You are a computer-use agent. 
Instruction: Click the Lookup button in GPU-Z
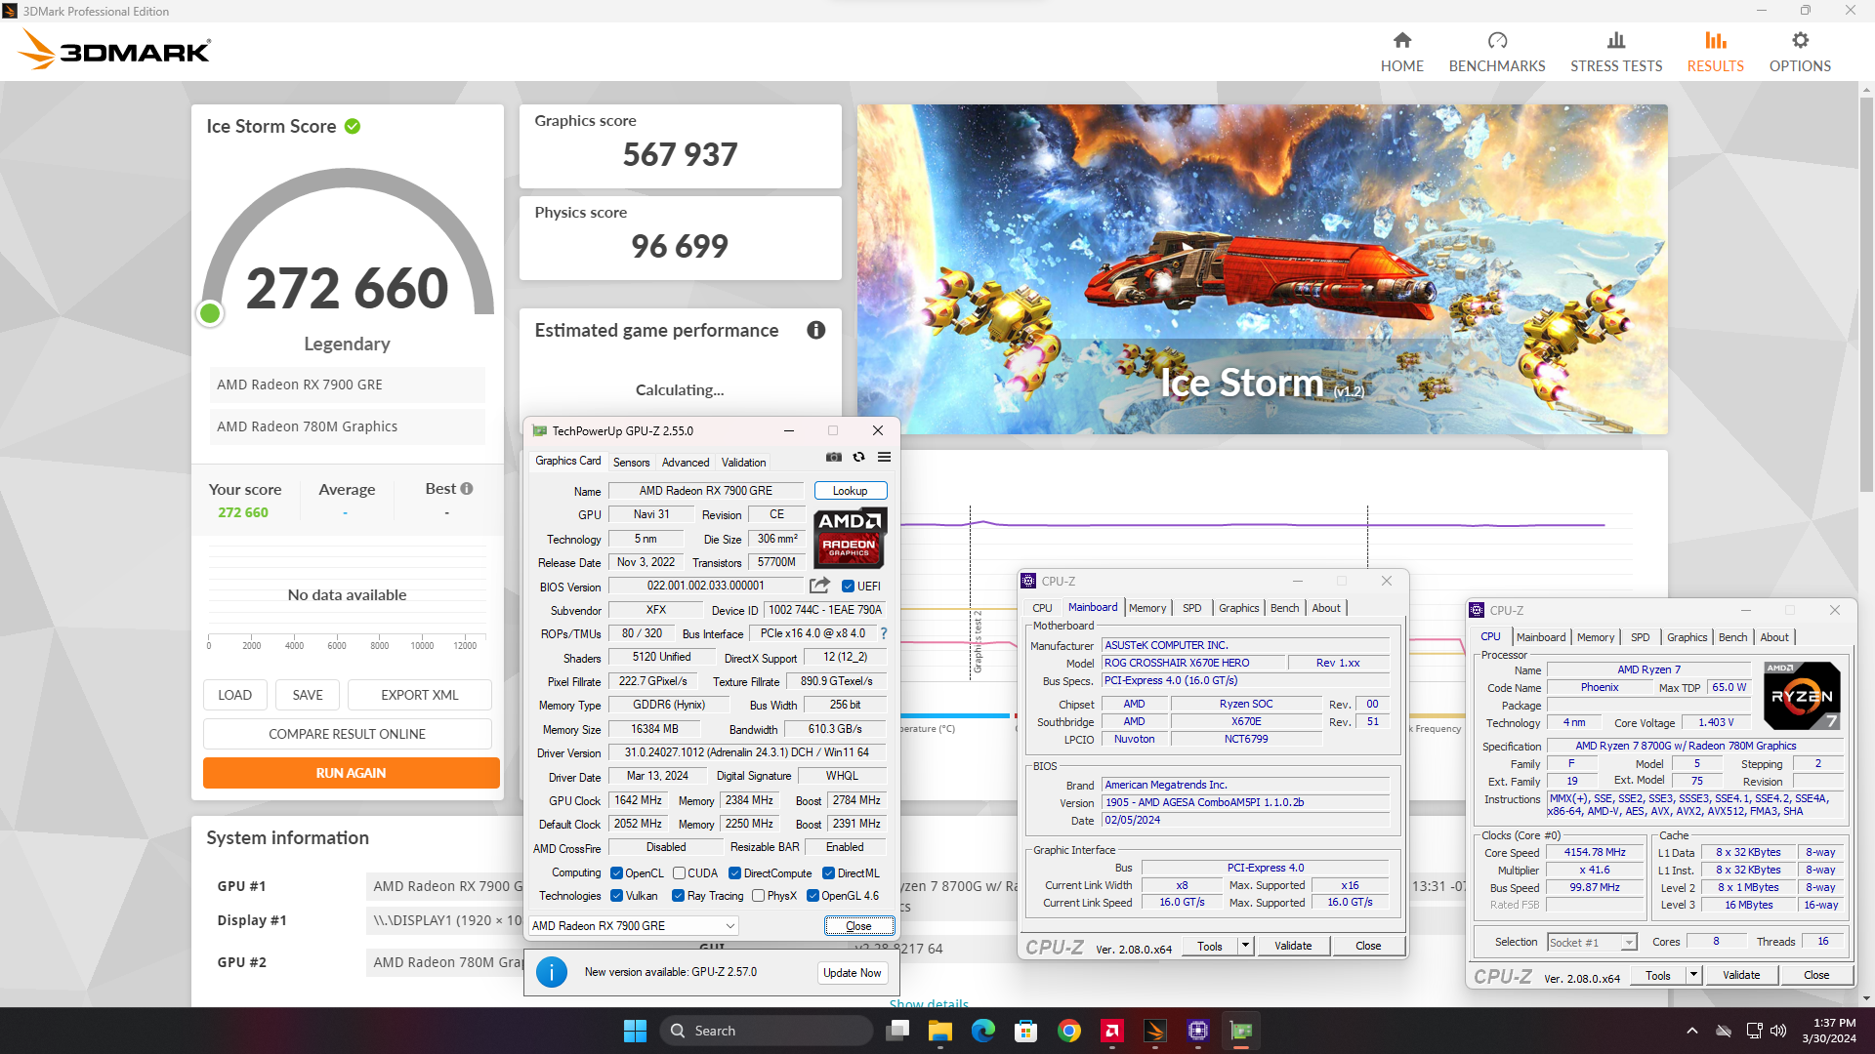[x=850, y=491]
